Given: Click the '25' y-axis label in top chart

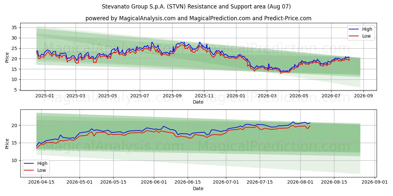Looking at the screenshot, I should [x=15, y=48].
